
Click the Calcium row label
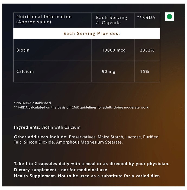tap(25, 71)
